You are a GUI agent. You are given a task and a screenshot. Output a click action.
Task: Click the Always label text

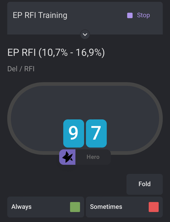[x=22, y=207]
